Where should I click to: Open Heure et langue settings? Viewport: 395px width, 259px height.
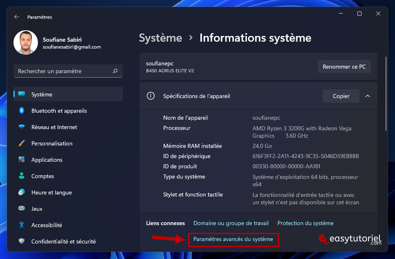[x=68, y=192]
